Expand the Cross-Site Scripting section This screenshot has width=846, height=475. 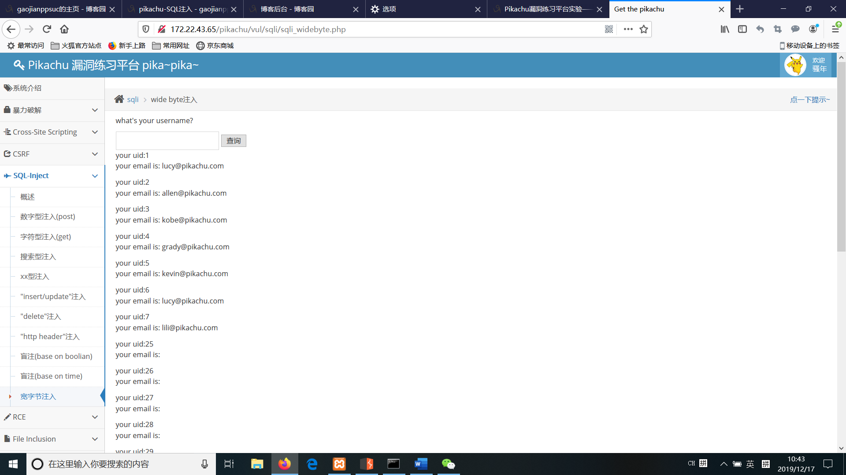52,132
